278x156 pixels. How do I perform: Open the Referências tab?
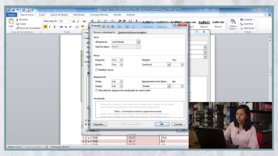click(x=79, y=15)
